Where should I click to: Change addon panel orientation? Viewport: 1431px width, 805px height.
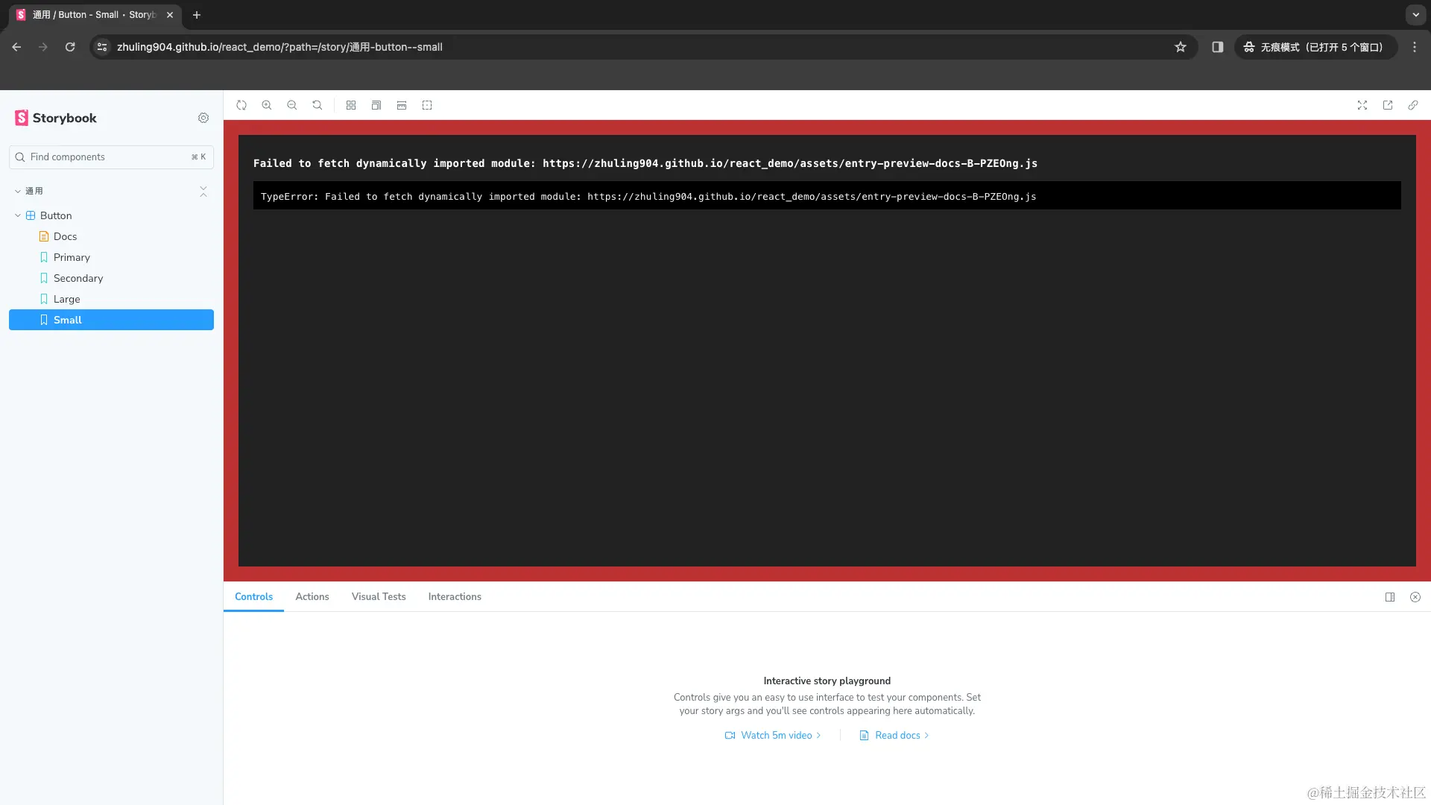(x=1389, y=596)
